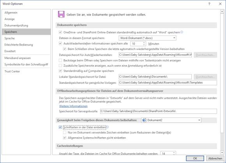Image resolution: width=226 pixels, height=163 pixels.
Task: Click Durchsuchen for Lokaler Standardspeicherort
Action: pos(205,77)
